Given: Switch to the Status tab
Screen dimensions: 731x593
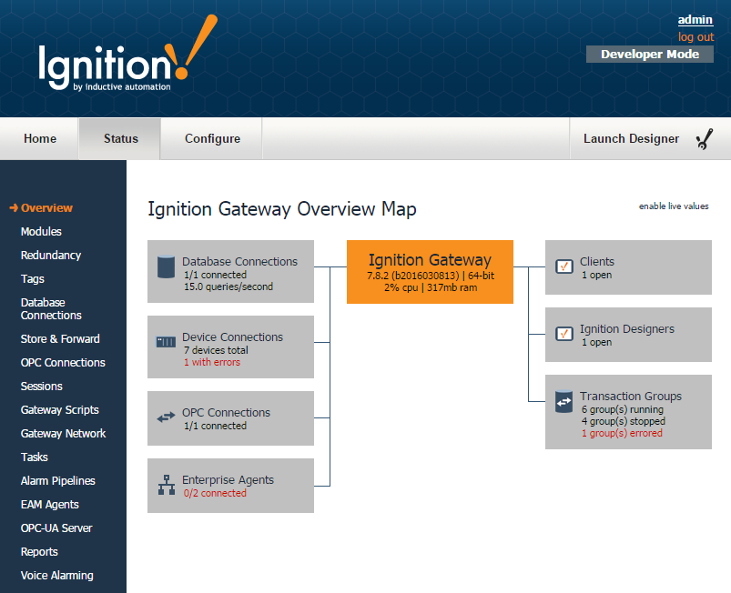Looking at the screenshot, I should pyautogui.click(x=120, y=139).
